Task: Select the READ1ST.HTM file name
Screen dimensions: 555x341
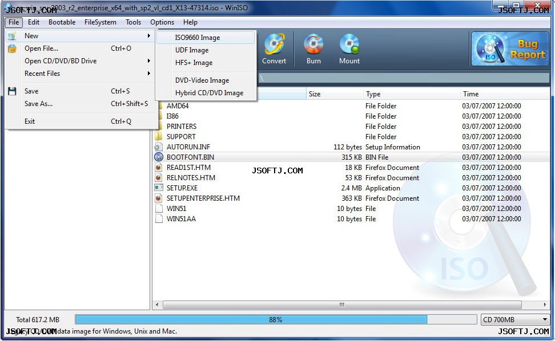Action: click(x=188, y=168)
